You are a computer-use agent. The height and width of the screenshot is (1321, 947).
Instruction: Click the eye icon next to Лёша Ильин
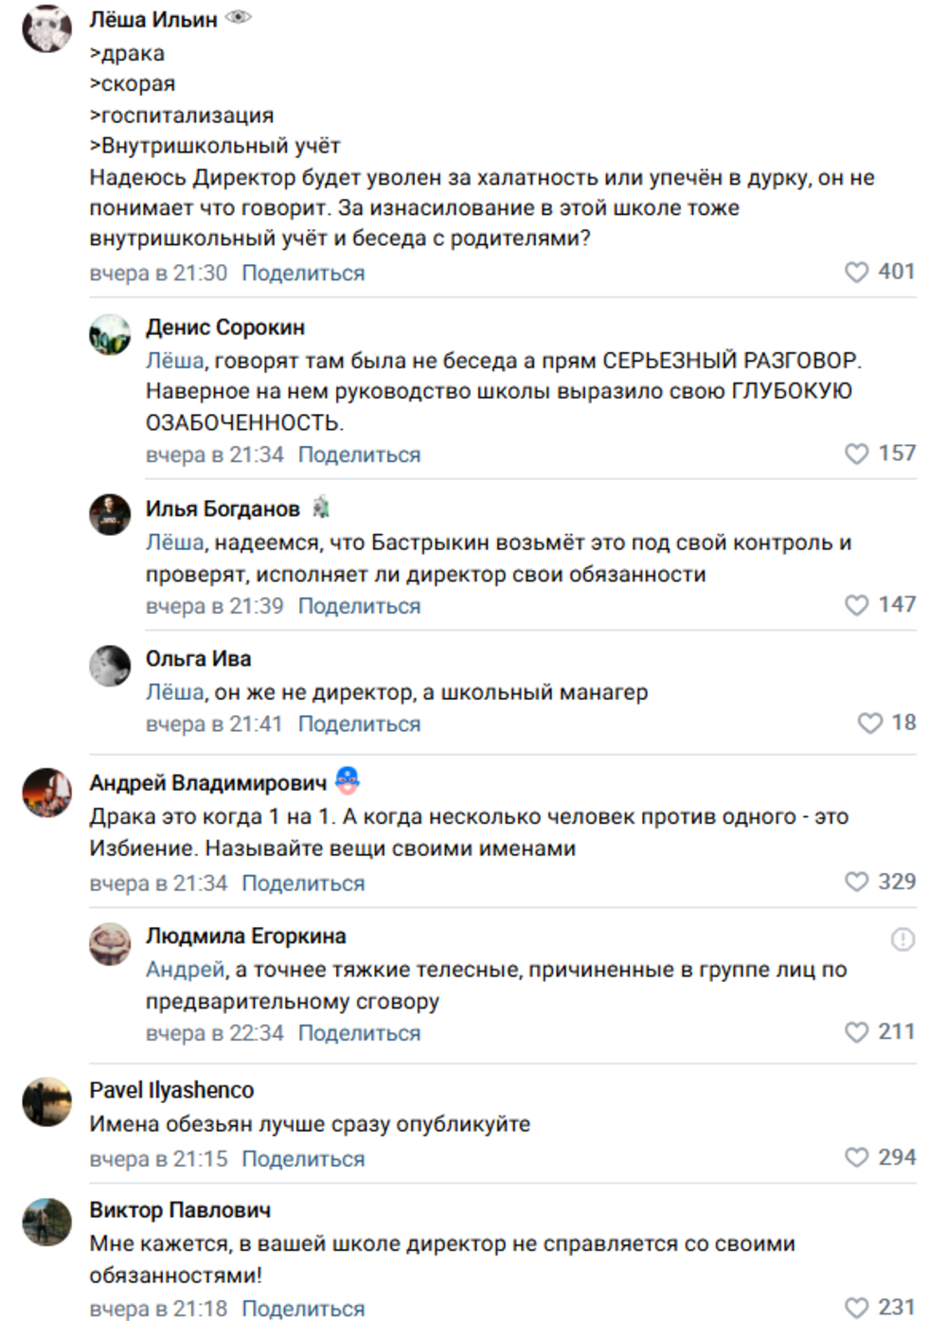click(239, 18)
